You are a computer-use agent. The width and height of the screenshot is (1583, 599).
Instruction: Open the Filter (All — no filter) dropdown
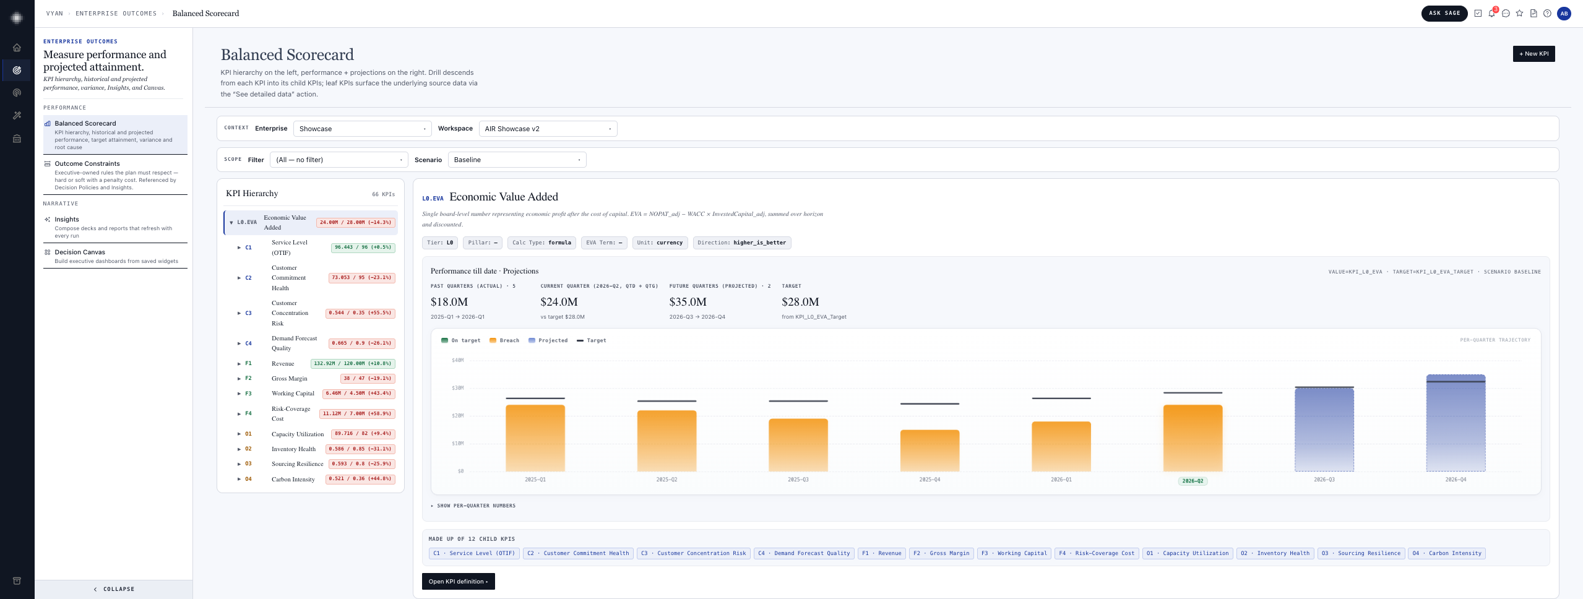pos(339,160)
